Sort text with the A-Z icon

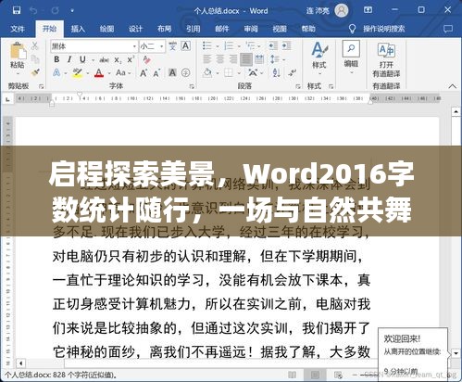(276, 73)
